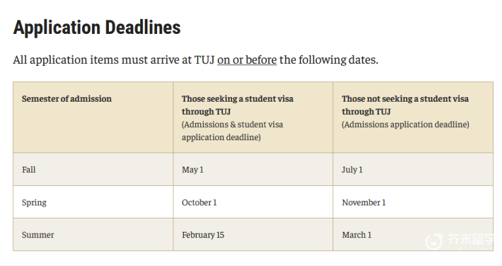This screenshot has width=502, height=266.
Task: Click the "February 15" deadline cell
Action: coord(253,235)
